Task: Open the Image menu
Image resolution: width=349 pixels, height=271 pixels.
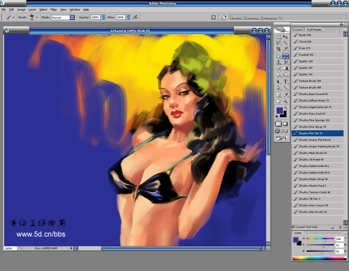Action: click(21, 10)
